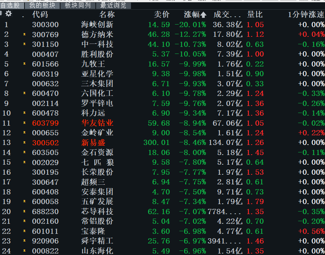Click the 67.06亿 turnover cell

(x=227, y=123)
